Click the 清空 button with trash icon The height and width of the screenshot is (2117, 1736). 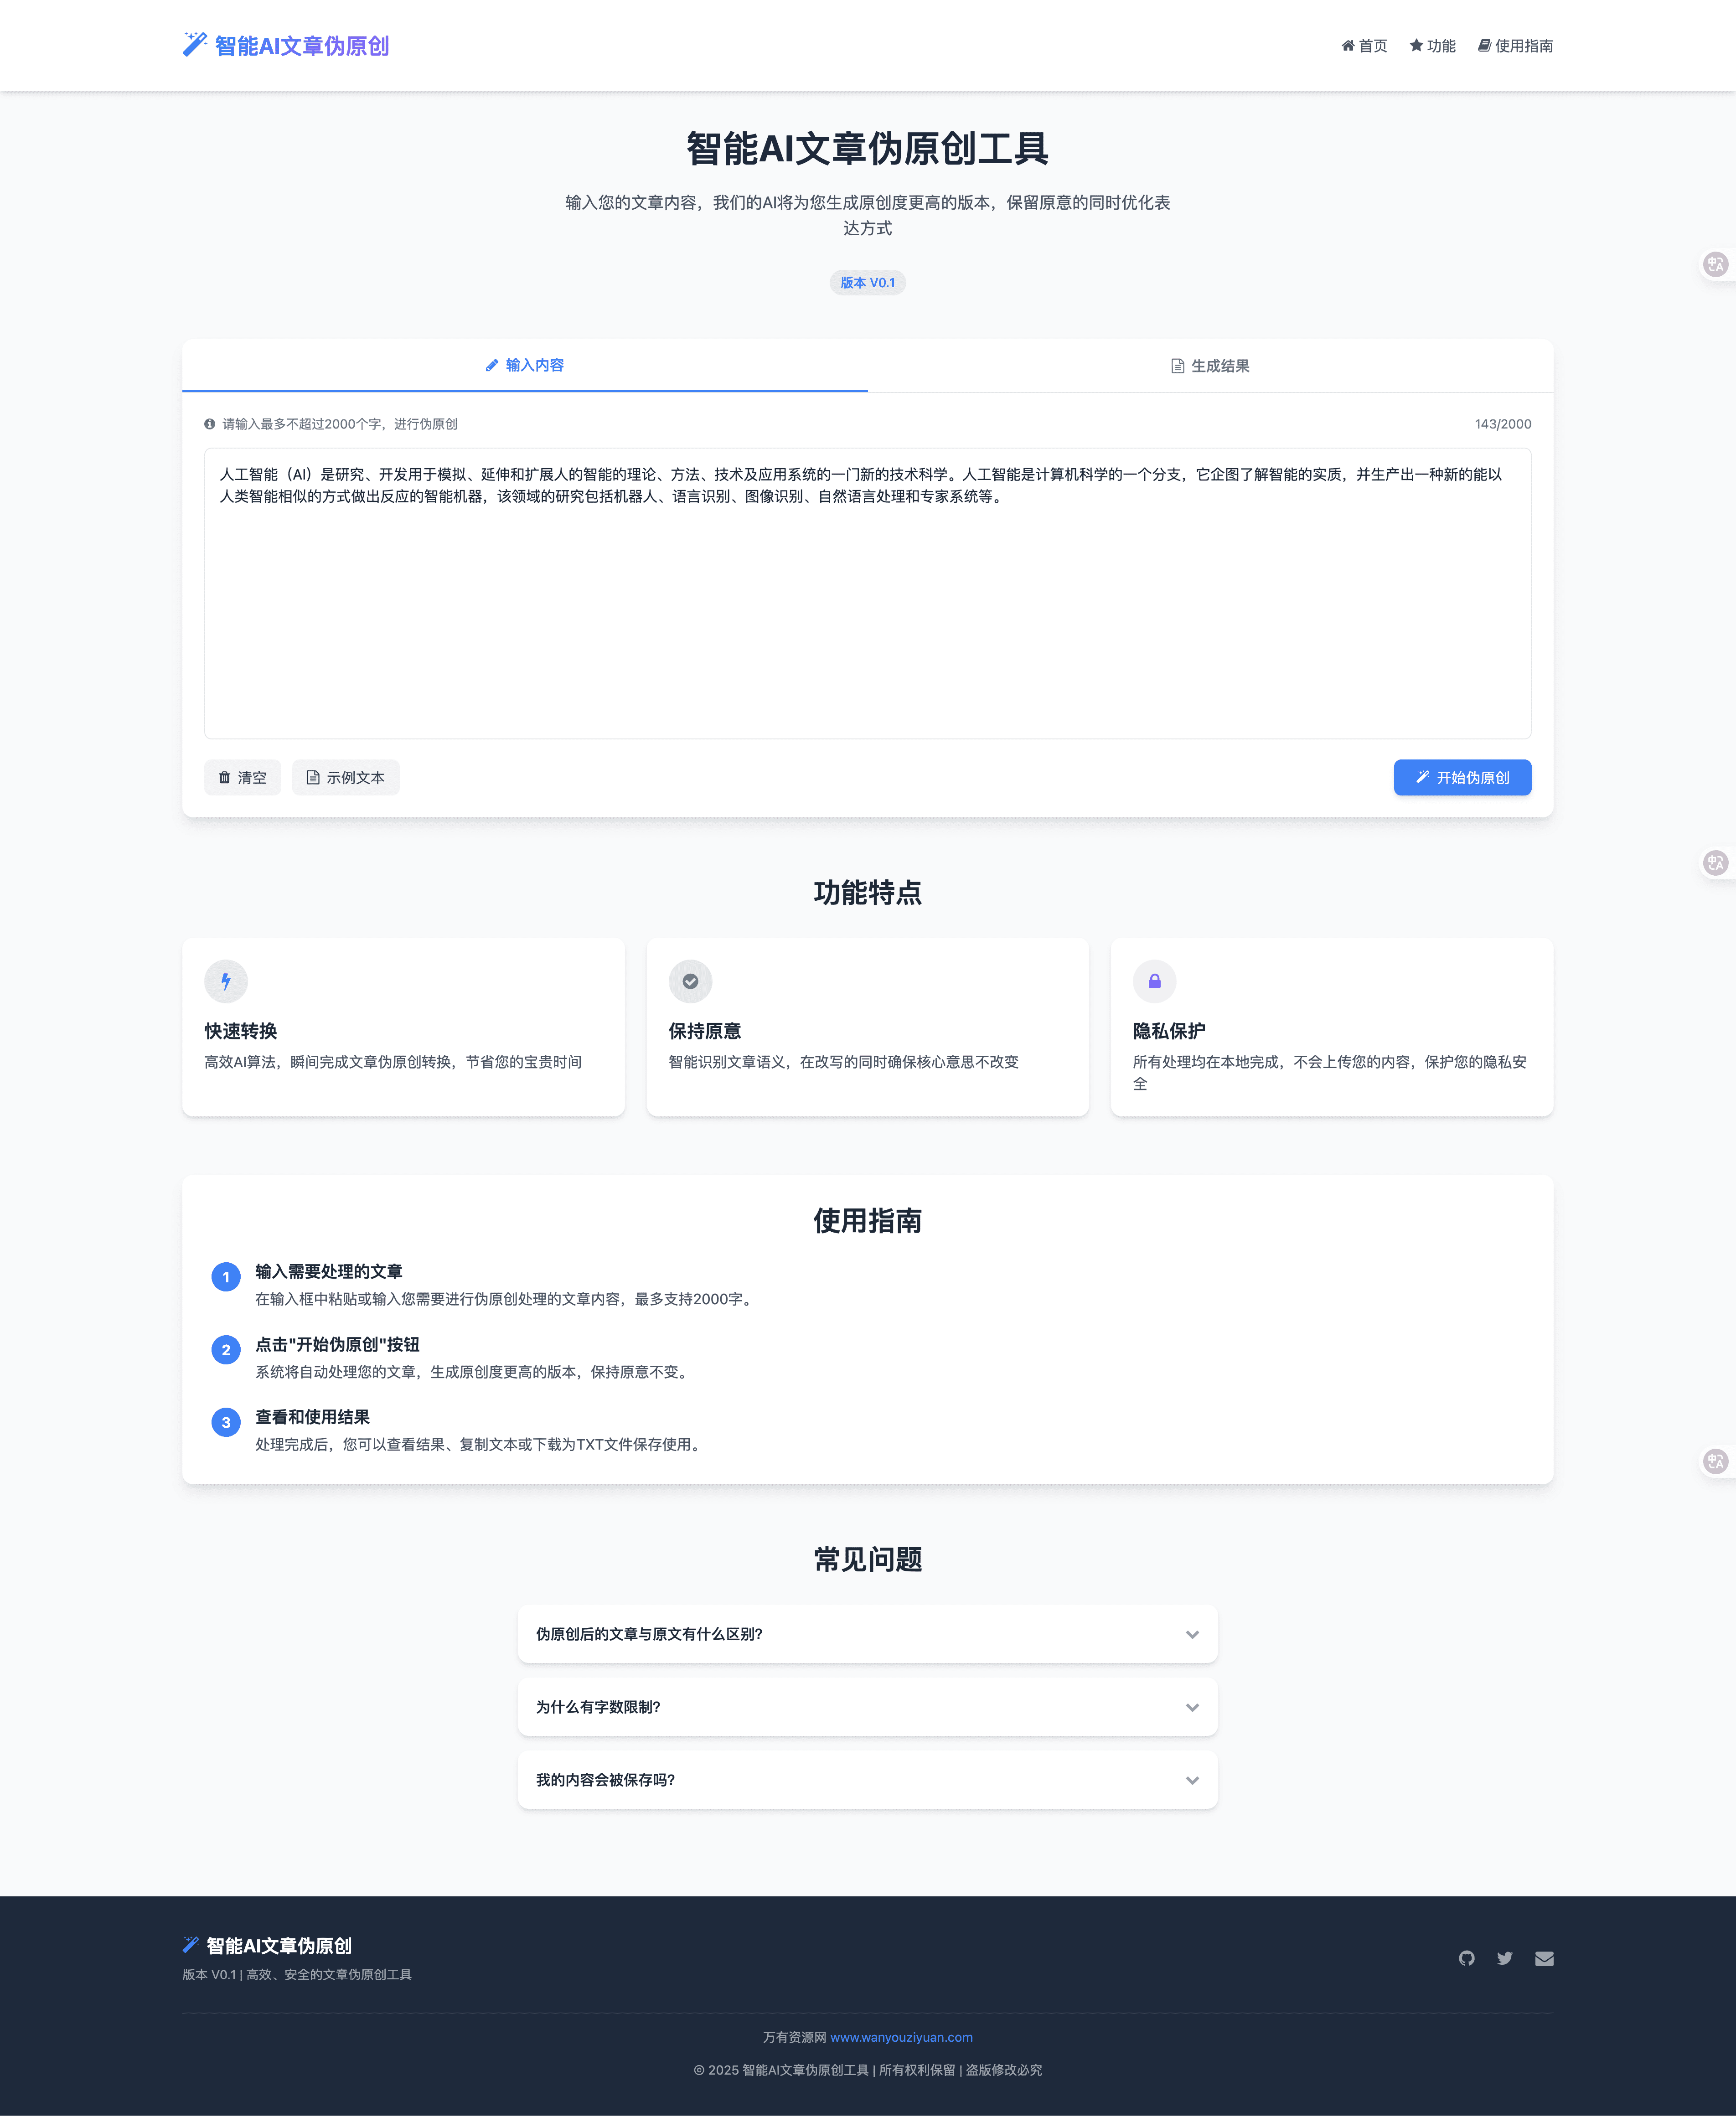point(242,777)
